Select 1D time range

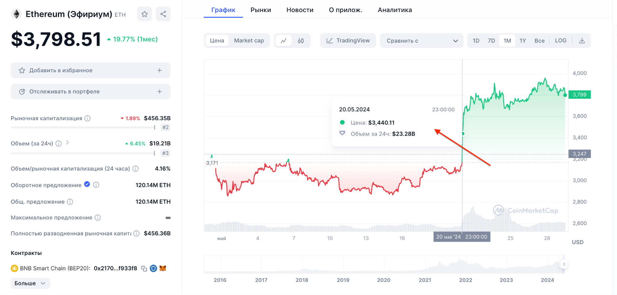coord(476,41)
